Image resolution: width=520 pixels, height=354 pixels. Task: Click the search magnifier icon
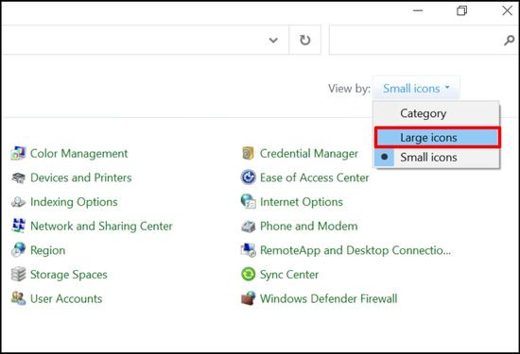coord(509,41)
